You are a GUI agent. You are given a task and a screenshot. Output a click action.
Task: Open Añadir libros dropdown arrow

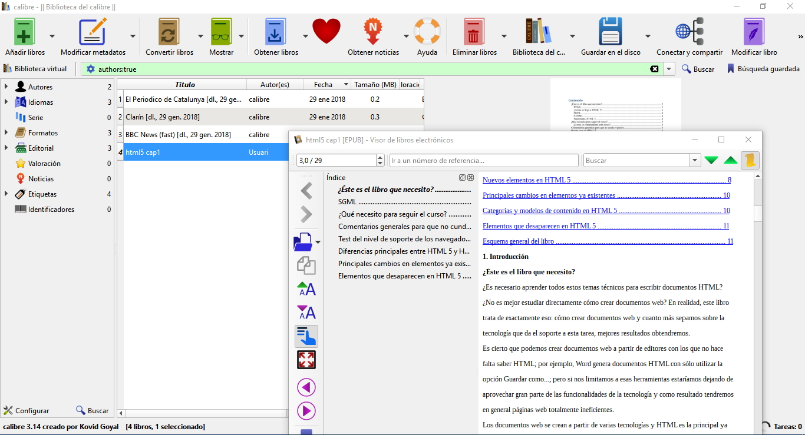pos(52,36)
